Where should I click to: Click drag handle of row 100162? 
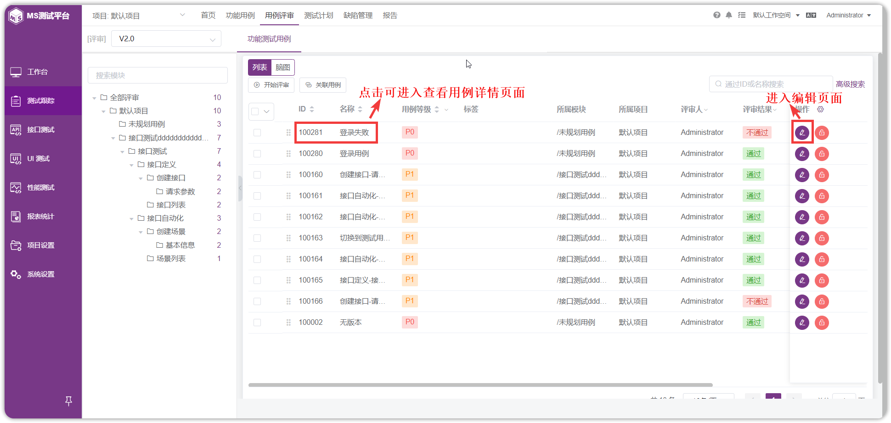(x=288, y=217)
